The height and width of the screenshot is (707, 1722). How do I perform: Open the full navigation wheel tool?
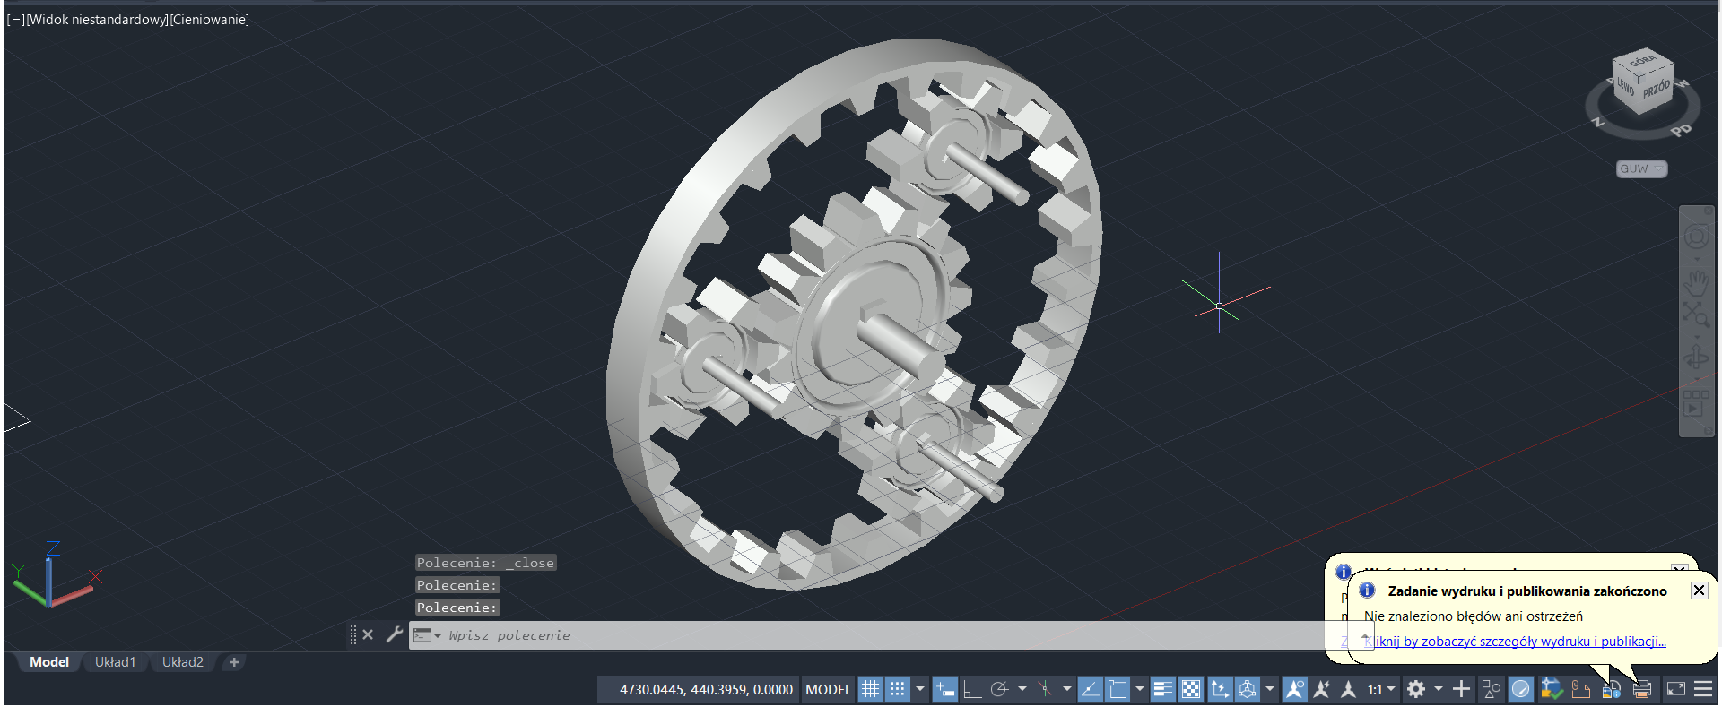1696,237
